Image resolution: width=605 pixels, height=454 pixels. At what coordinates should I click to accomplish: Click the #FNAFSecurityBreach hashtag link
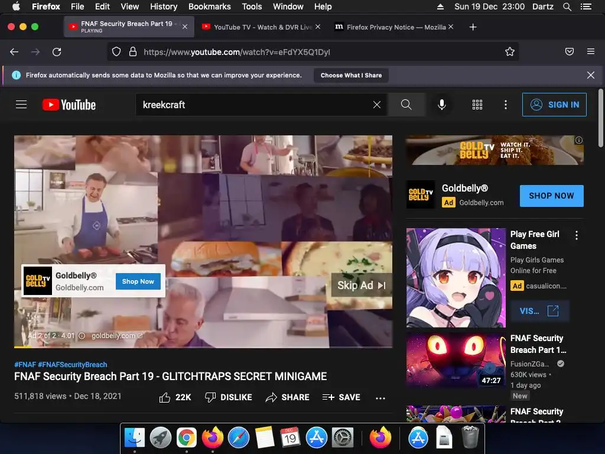click(x=73, y=364)
